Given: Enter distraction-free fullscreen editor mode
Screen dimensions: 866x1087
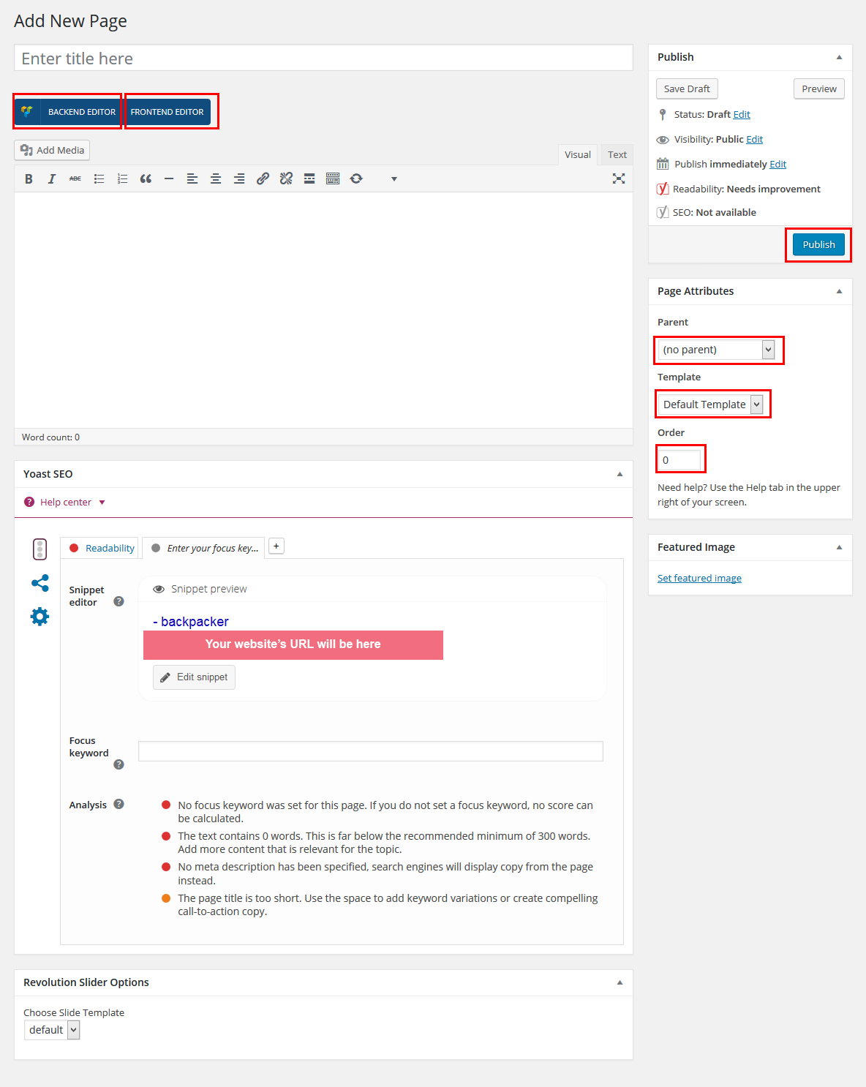Looking at the screenshot, I should (618, 178).
